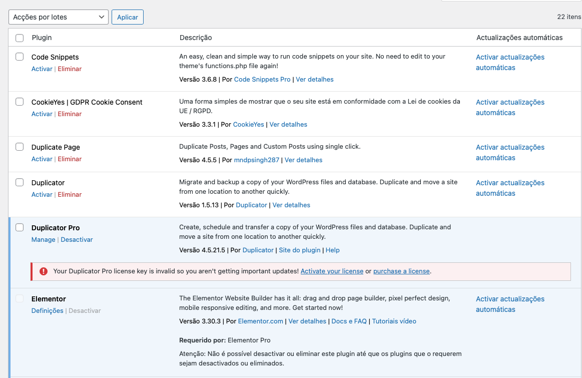Image resolution: width=582 pixels, height=378 pixels.
Task: Select the CookieYes plugin checkbox
Action: pos(20,102)
